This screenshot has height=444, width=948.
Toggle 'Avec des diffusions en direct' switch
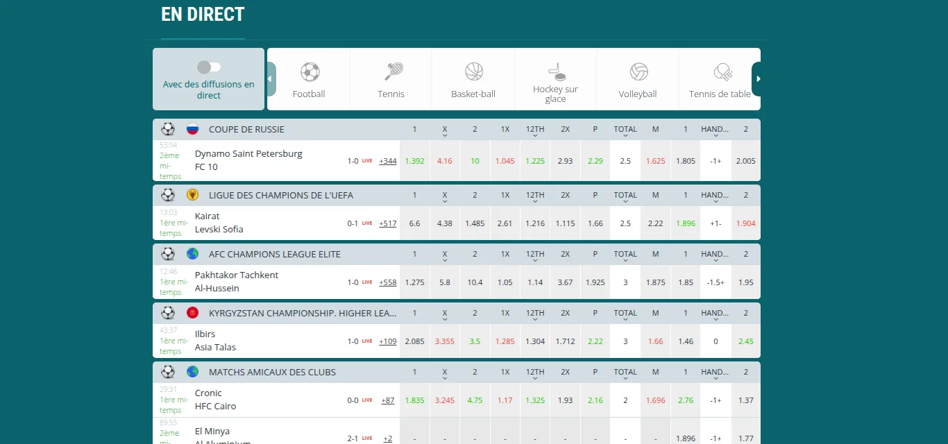tap(209, 67)
